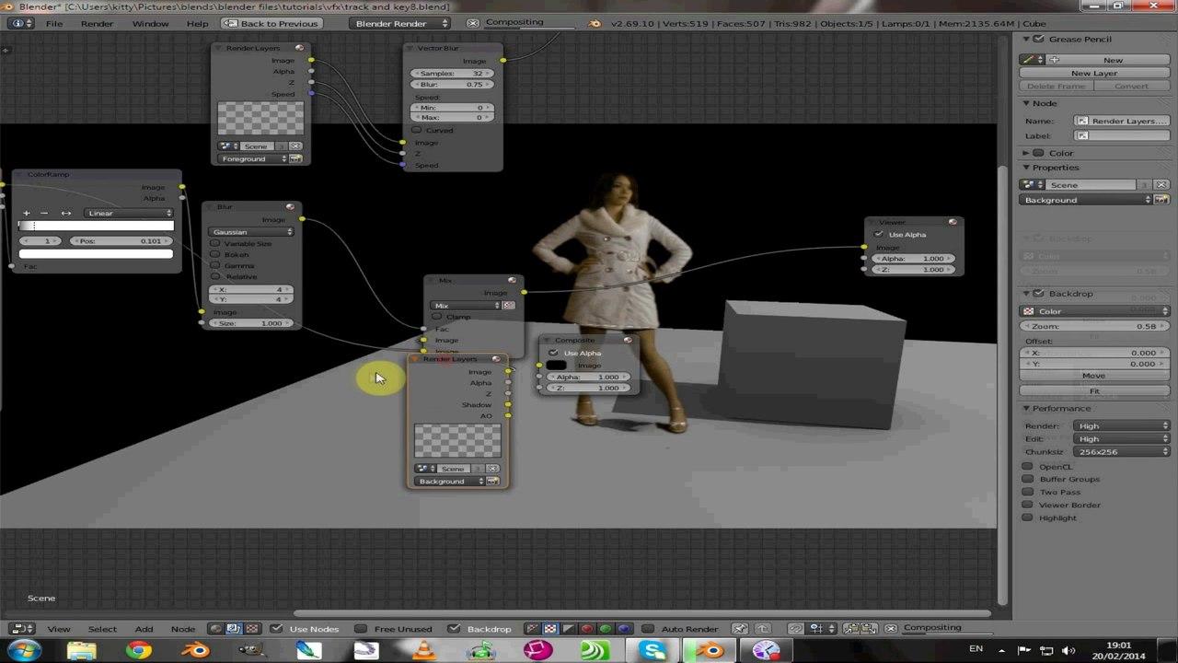
Task: Select the texture nodes tree type icon
Action: (x=251, y=629)
